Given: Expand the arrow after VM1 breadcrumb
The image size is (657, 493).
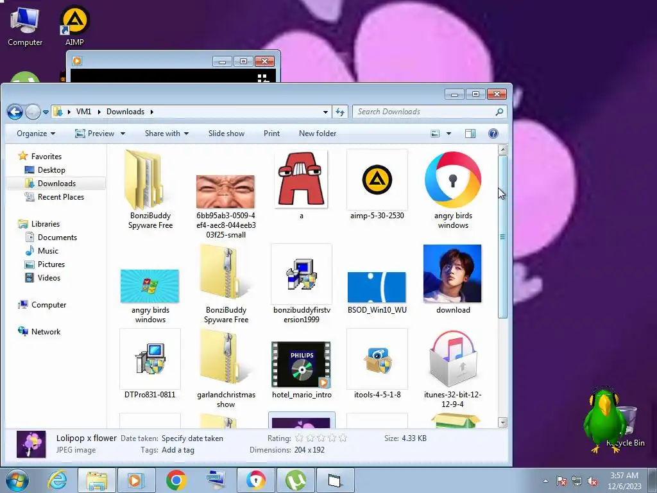Looking at the screenshot, I should coord(99,112).
